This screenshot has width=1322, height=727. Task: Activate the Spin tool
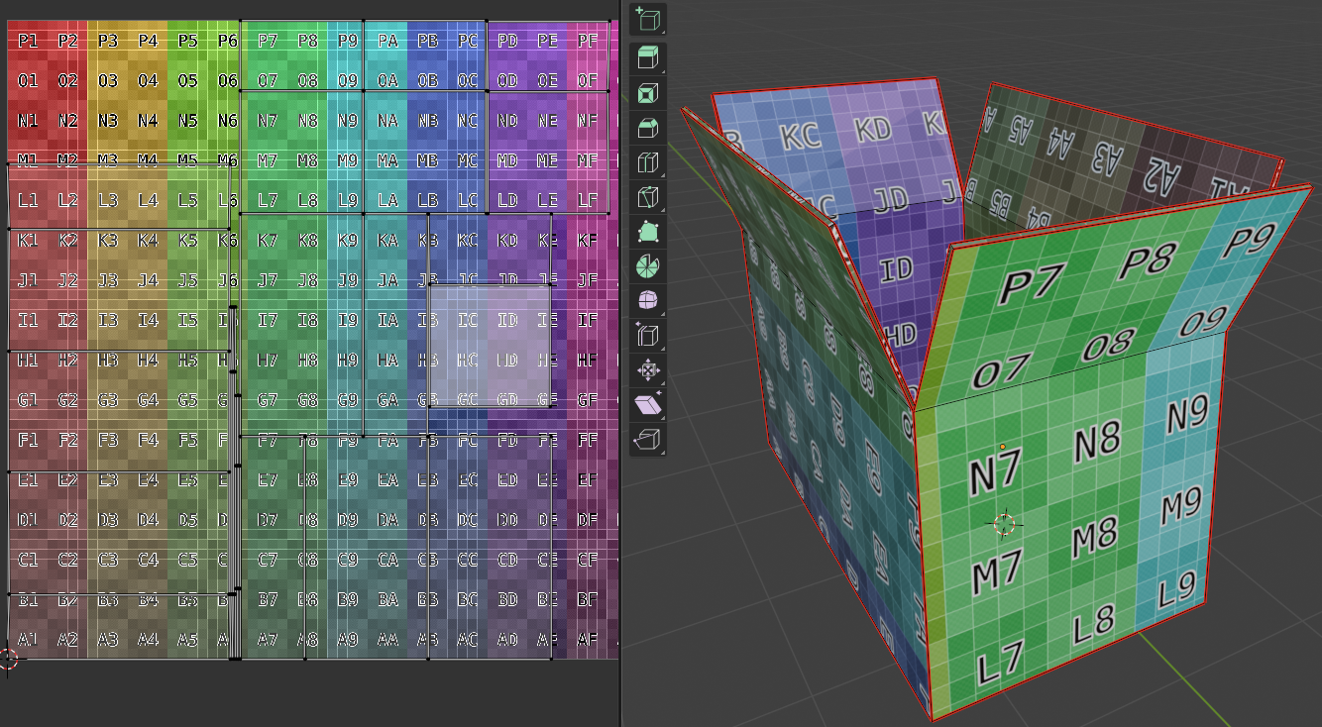647,266
